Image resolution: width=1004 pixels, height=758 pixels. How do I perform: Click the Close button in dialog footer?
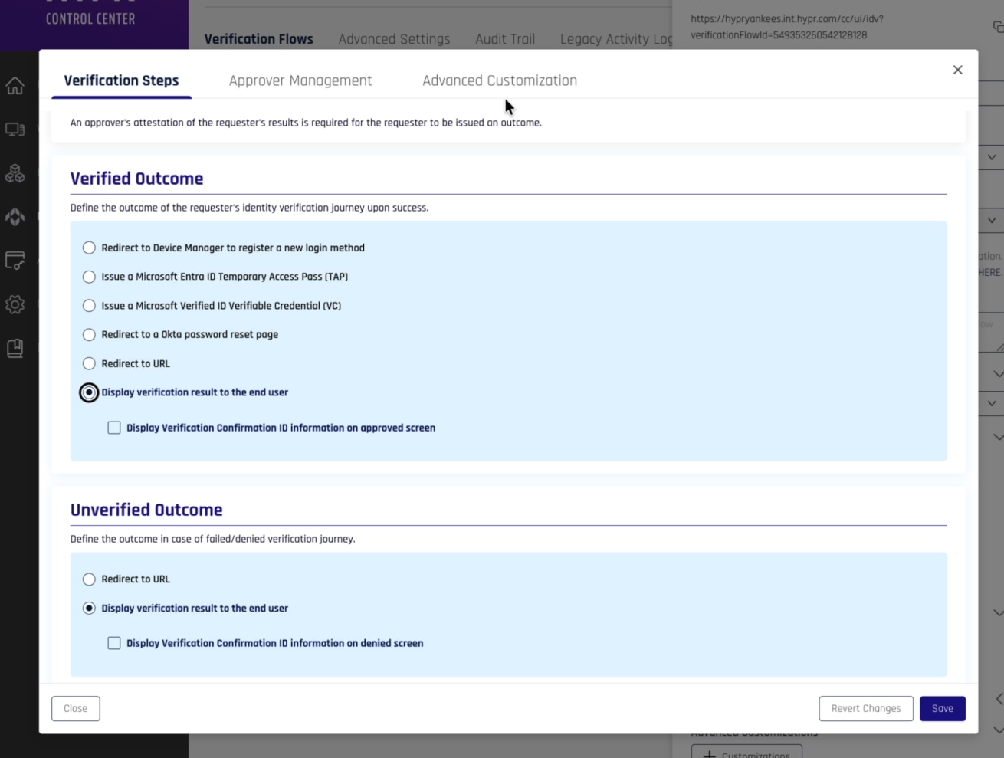click(76, 708)
